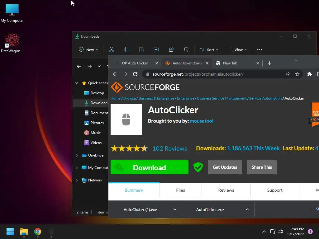
Task: Open the browser extensions puzzle icon
Action: point(309,74)
